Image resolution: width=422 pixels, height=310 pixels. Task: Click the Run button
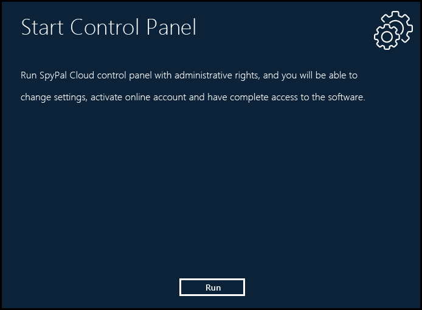pos(212,288)
